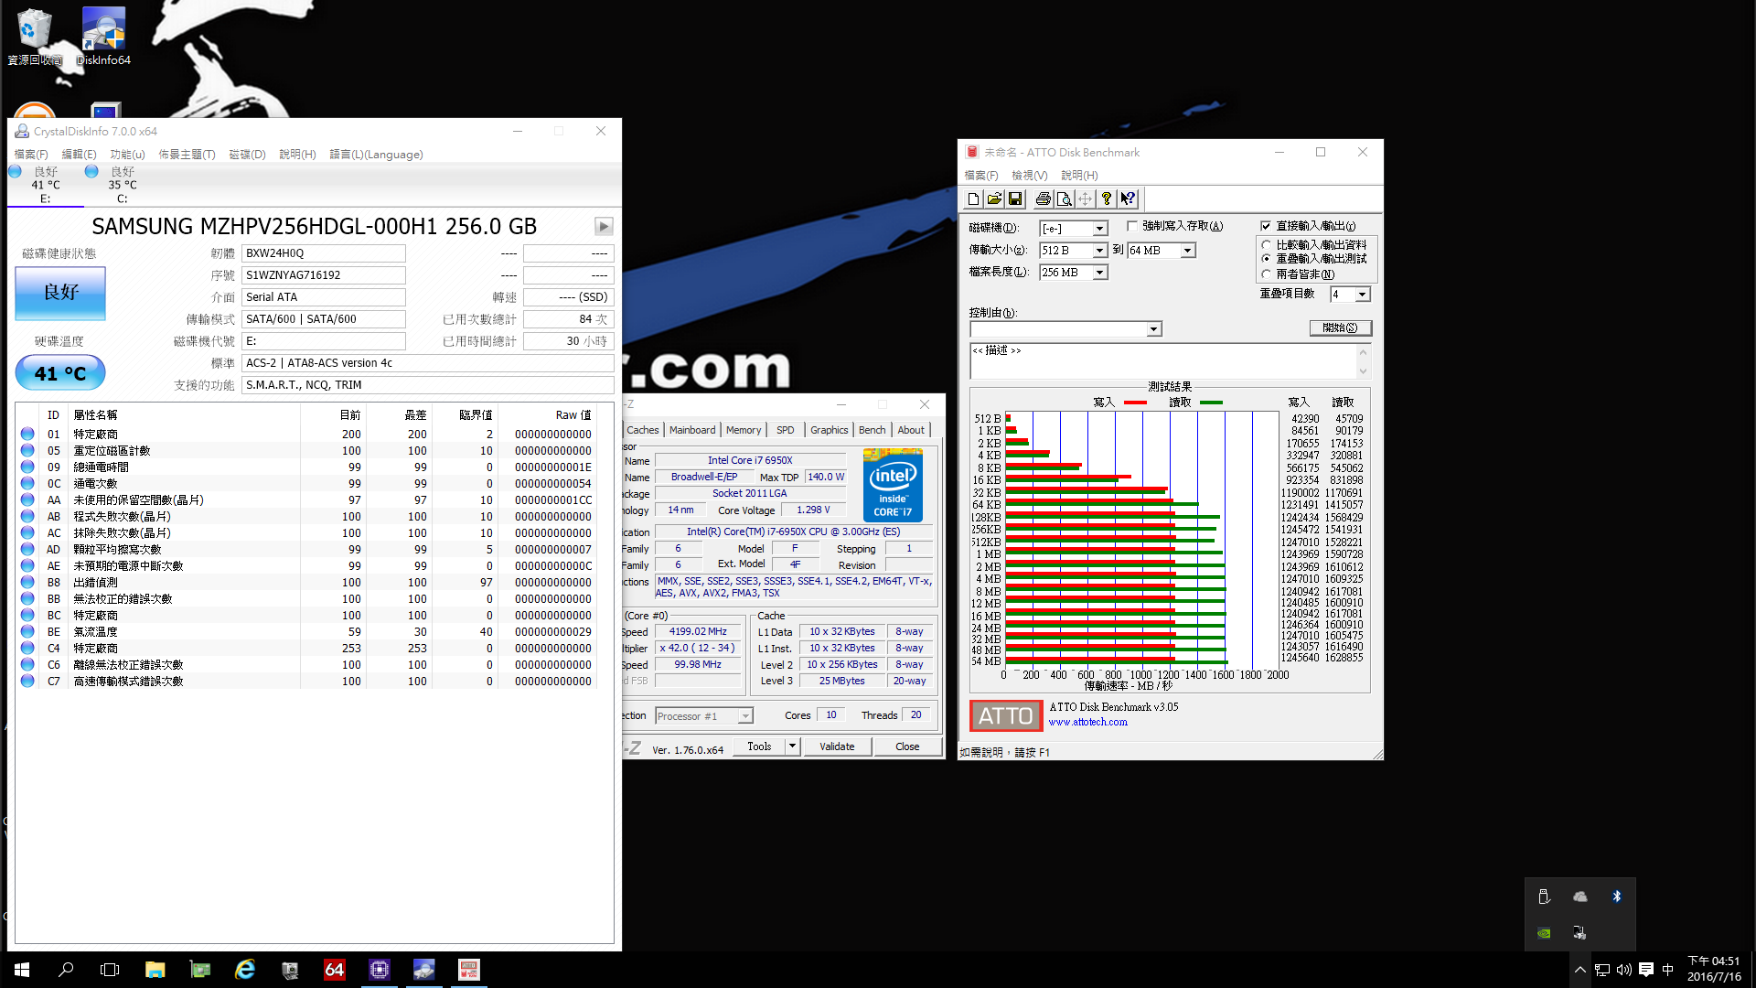Screen dimensions: 1756x988
Task: Click the Close button in CPU-Z
Action: [x=907, y=746]
